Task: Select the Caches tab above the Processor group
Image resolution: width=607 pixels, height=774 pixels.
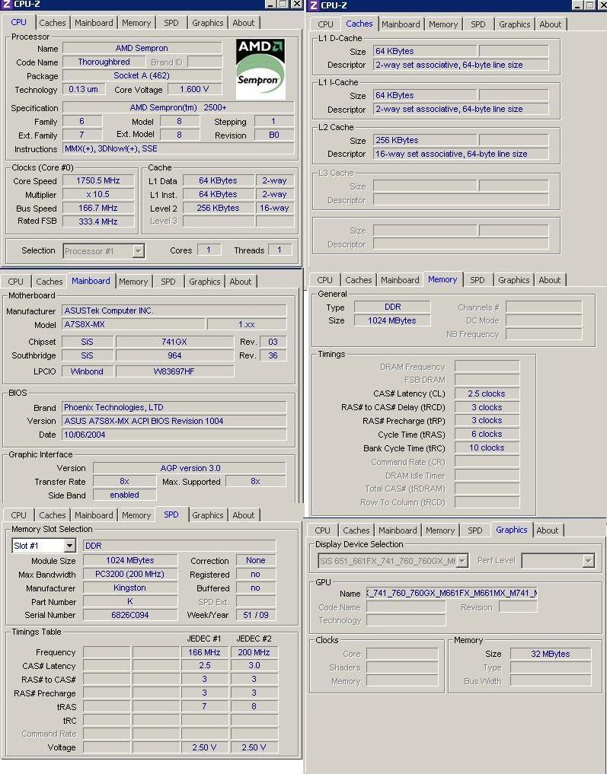Action: point(53,23)
